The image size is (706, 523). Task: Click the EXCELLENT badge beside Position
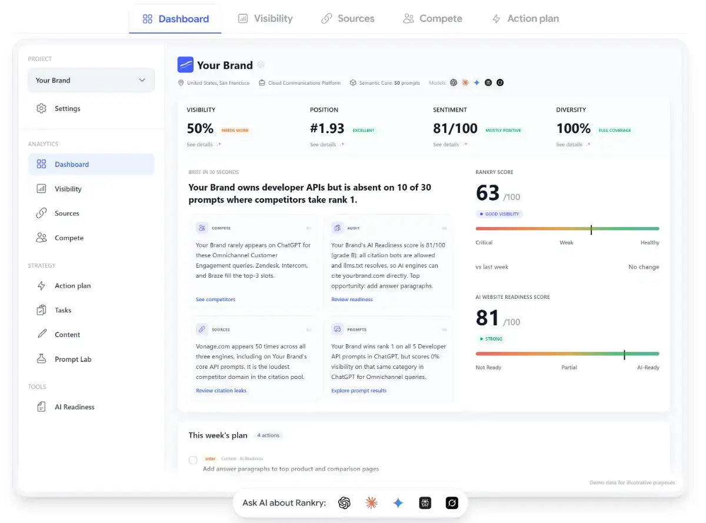coord(364,131)
